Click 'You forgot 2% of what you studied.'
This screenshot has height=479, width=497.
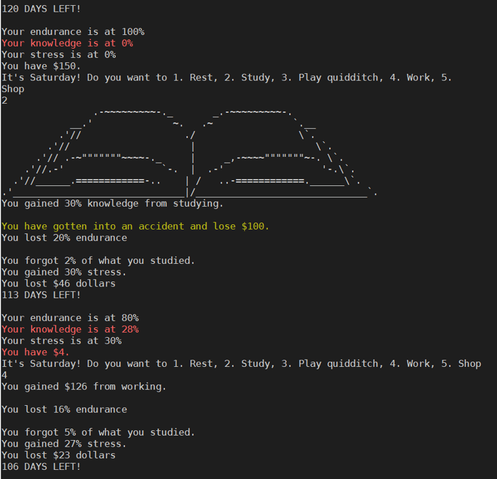pyautogui.click(x=98, y=261)
